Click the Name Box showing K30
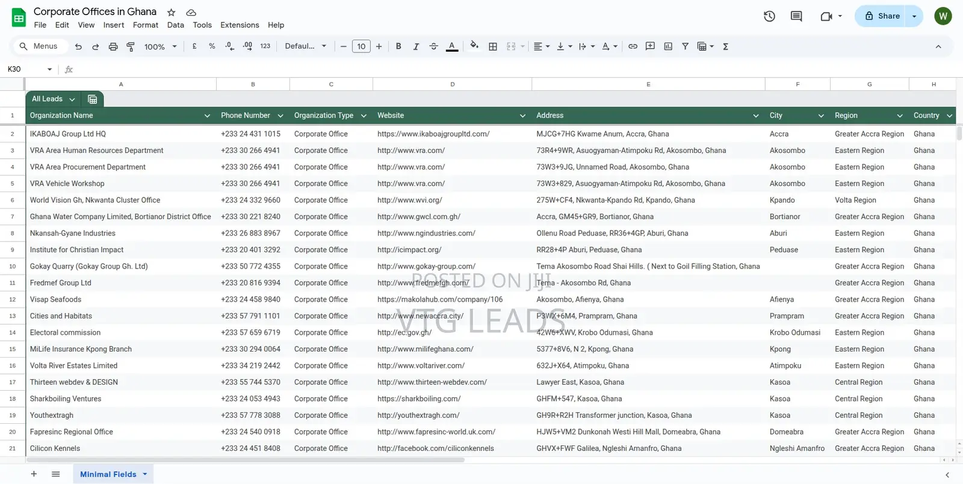 coord(29,69)
